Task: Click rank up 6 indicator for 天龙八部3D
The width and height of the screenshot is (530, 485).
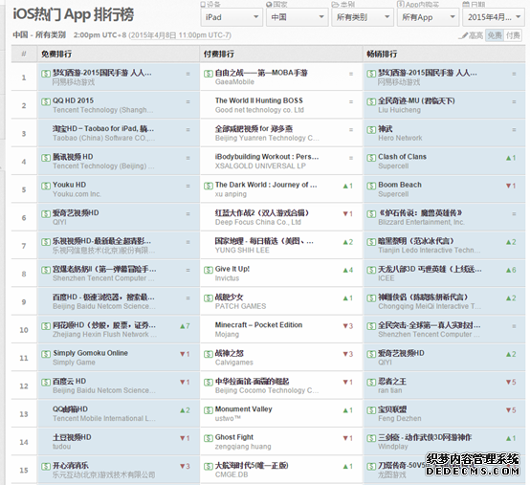Action: [x=511, y=270]
